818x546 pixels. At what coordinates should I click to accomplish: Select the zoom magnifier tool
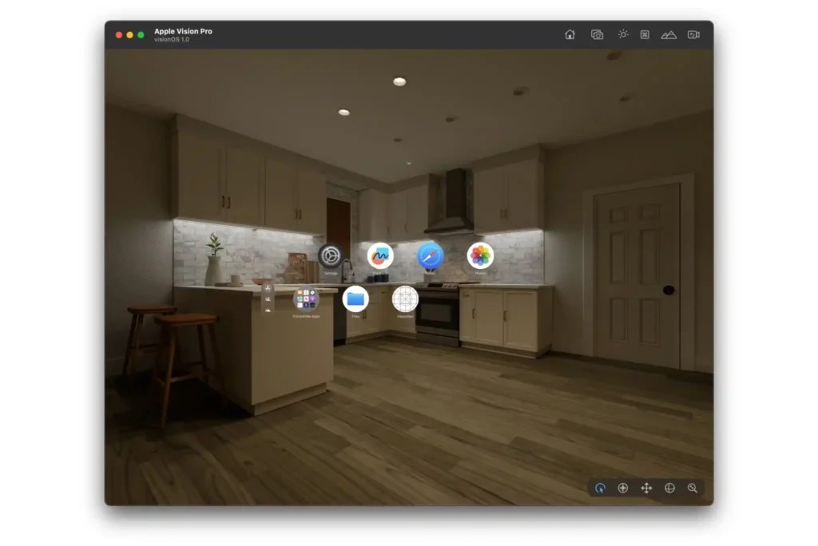point(693,488)
